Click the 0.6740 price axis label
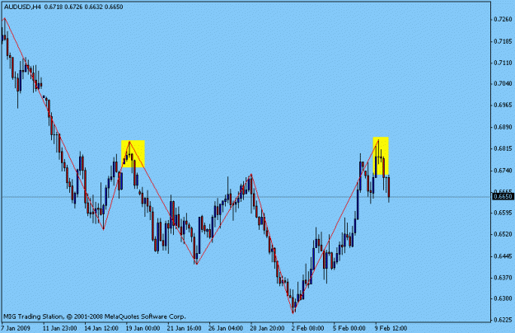This screenshot has width=515, height=333. pos(503,171)
